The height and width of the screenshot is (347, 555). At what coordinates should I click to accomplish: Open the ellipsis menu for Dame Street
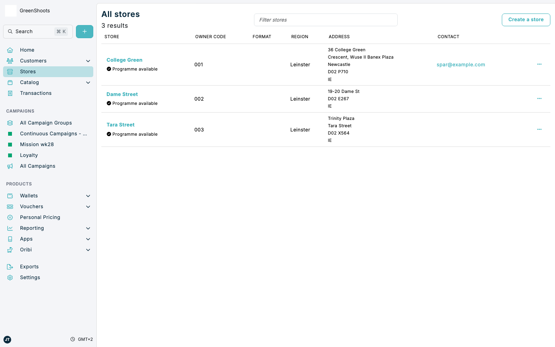pos(539,99)
